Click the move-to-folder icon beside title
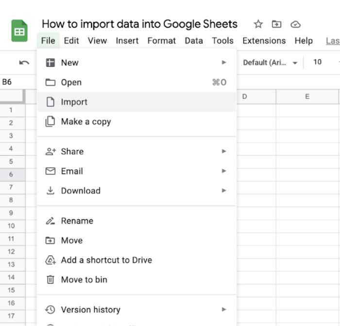 276,24
